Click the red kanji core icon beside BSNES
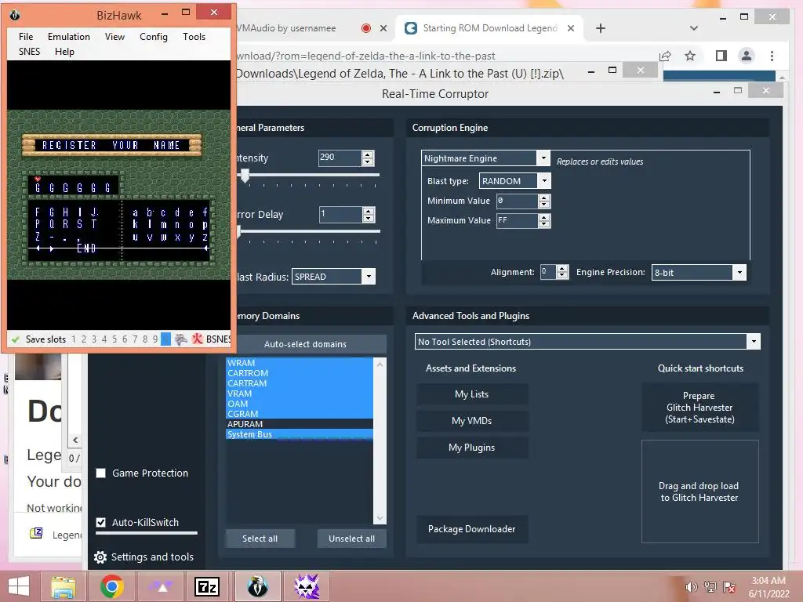803x602 pixels. tap(197, 339)
